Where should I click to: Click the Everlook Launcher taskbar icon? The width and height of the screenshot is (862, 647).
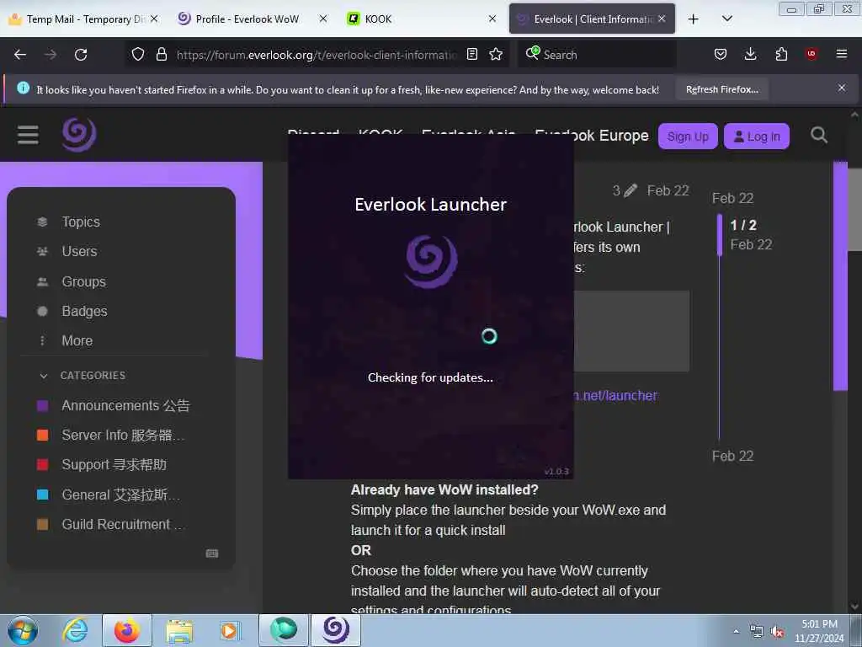click(x=336, y=630)
